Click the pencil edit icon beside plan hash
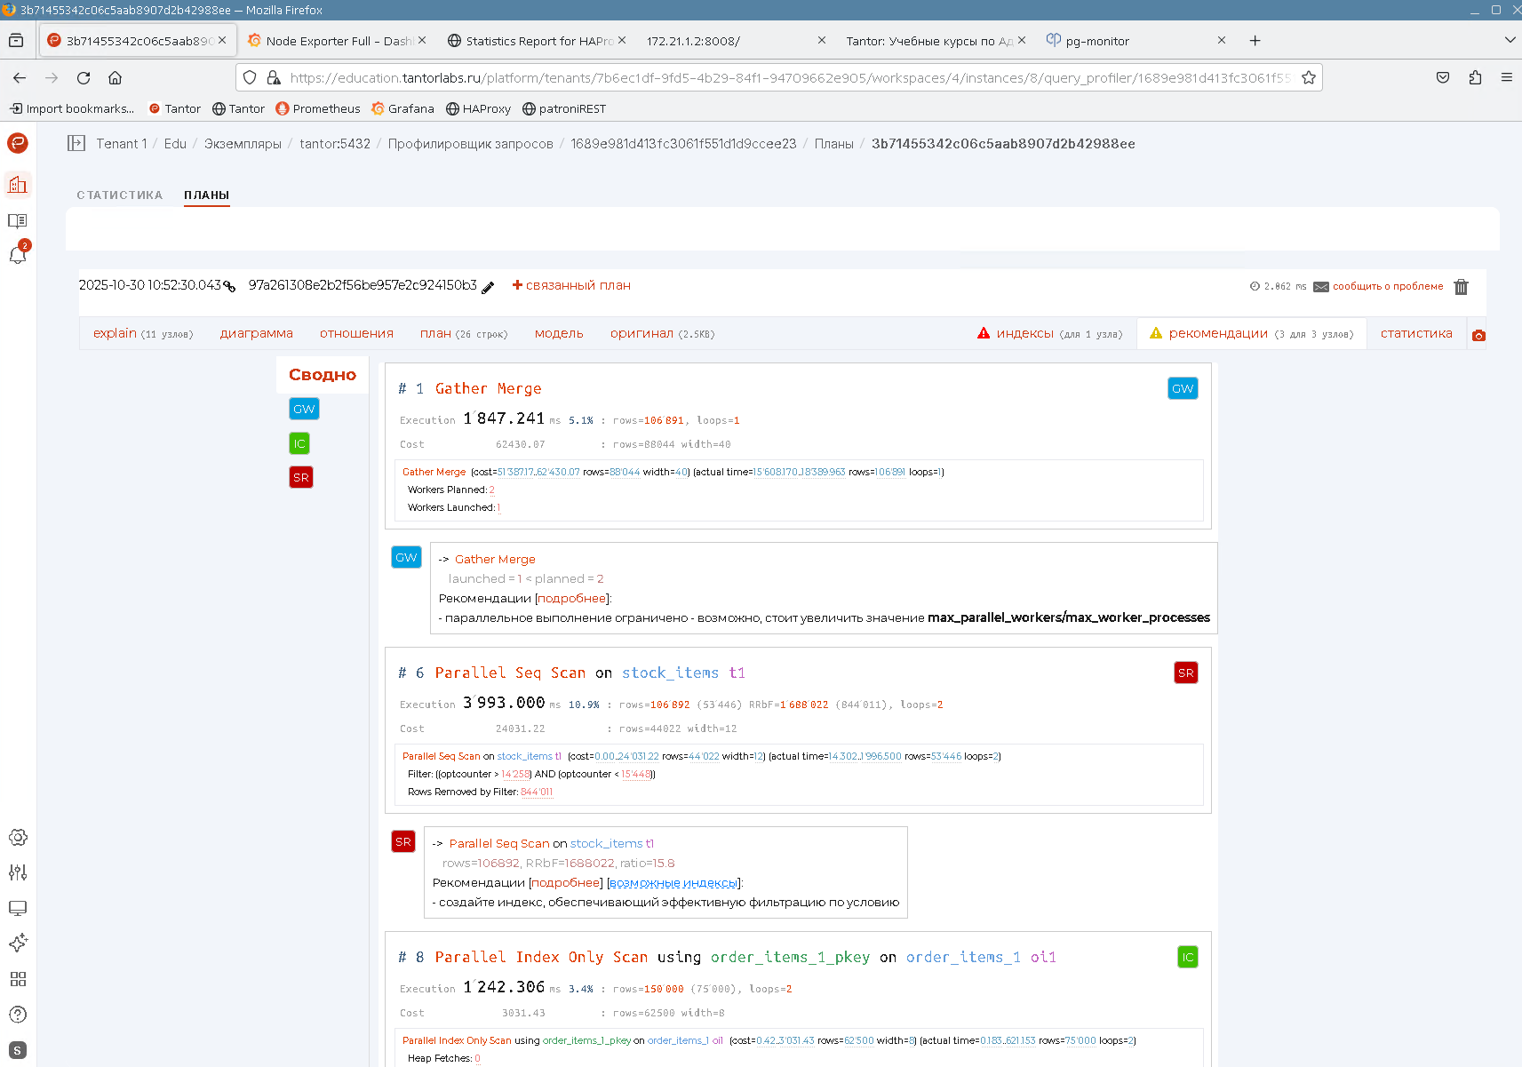The height and width of the screenshot is (1067, 1522). 488,287
